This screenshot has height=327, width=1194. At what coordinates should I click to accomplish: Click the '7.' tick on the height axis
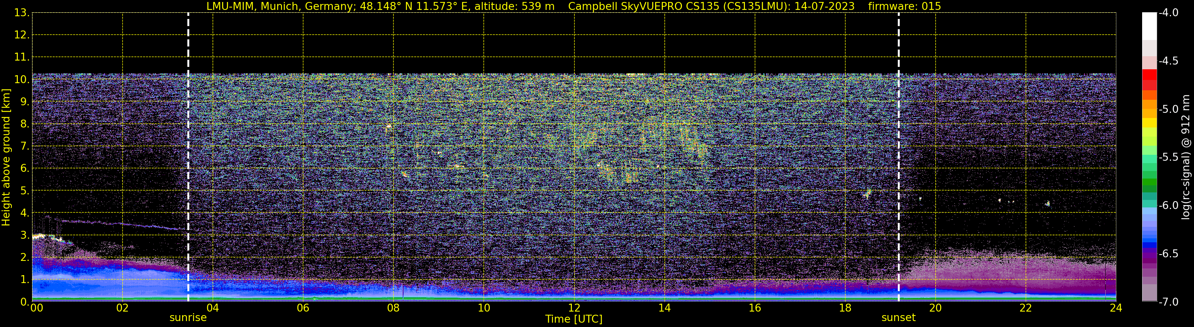25,146
